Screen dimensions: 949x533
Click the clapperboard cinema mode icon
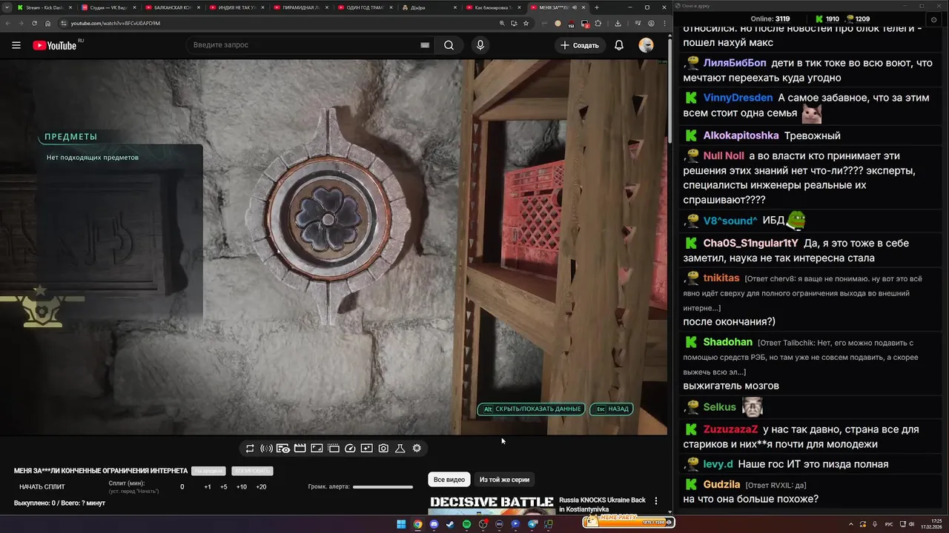coord(300,448)
